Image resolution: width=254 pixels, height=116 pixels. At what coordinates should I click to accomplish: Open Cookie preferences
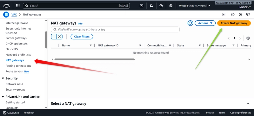[x=241, y=113]
